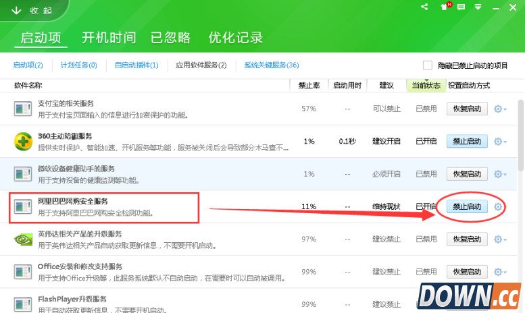Viewport: 525px width, 313px height.
Task: Click the 微软设备健康助手的服务 program icon
Action: pyautogui.click(x=23, y=174)
